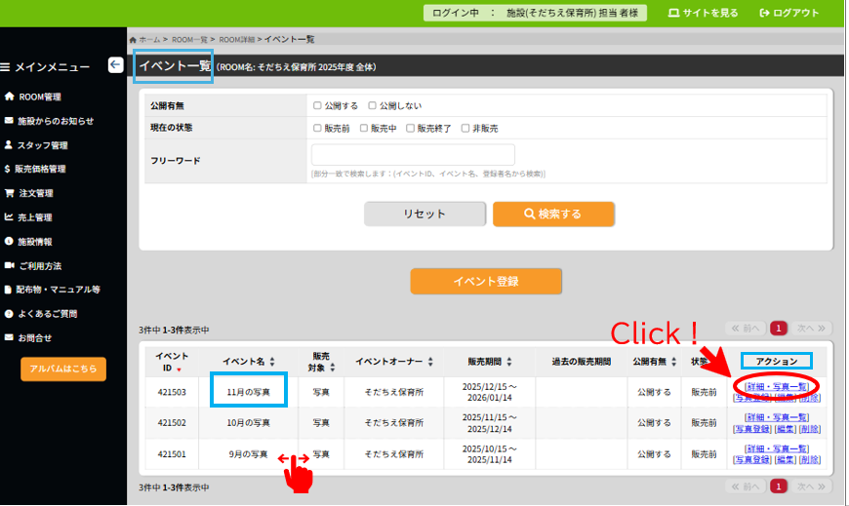Viewport: 849px width, 506px height.
Task: Tick the 販売中 status checkbox
Action: pos(364,128)
